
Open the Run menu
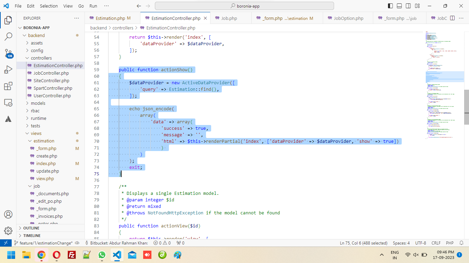point(93,6)
